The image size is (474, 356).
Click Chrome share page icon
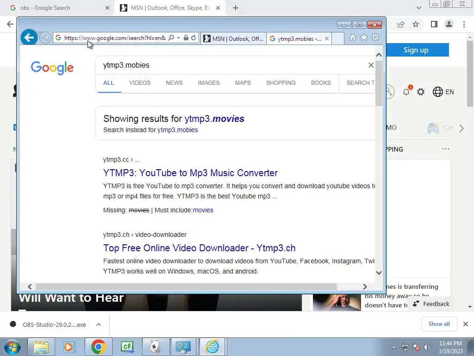click(x=401, y=24)
